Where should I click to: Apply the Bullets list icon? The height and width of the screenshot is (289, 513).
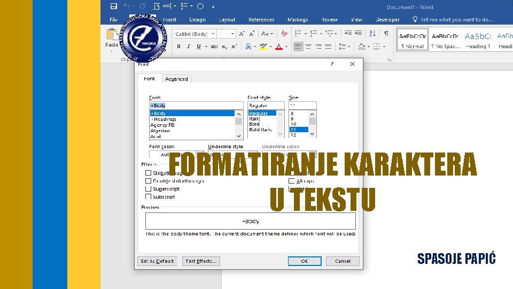[298, 33]
